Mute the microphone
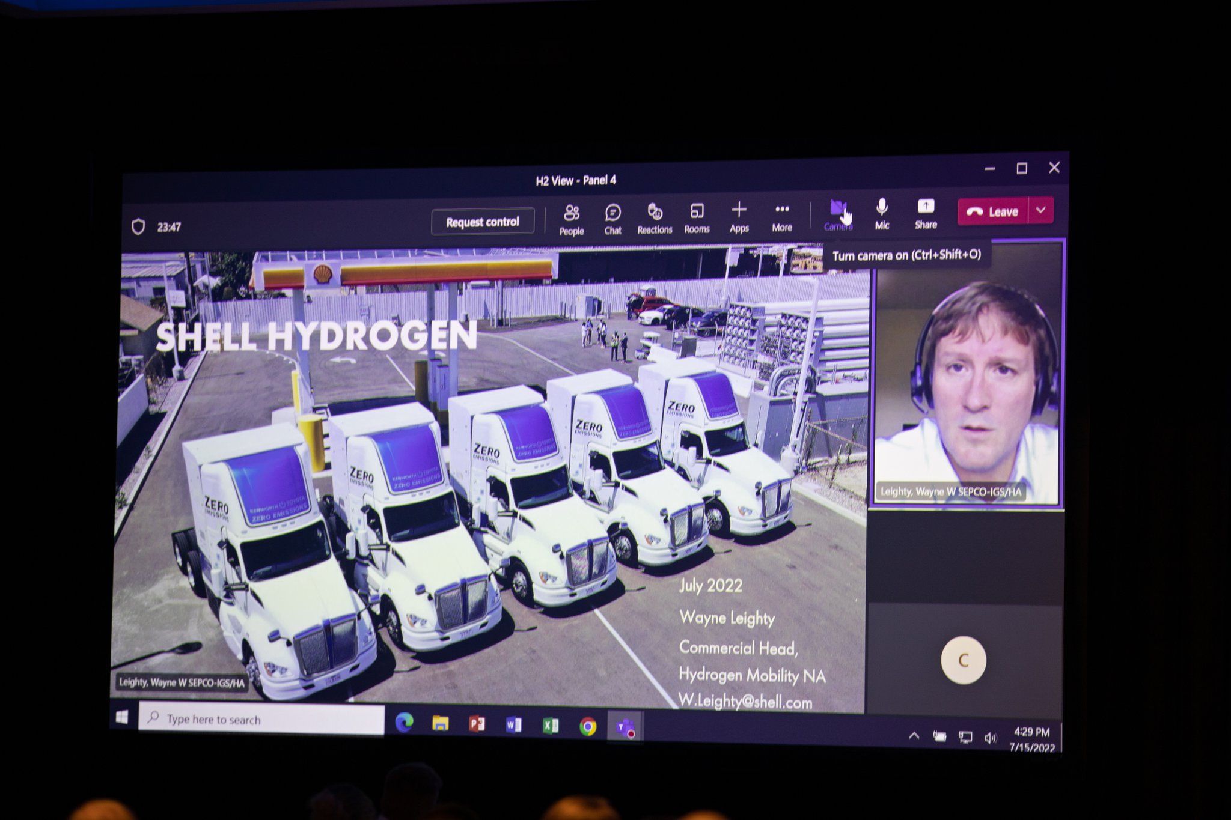The width and height of the screenshot is (1231, 820). pos(882,213)
